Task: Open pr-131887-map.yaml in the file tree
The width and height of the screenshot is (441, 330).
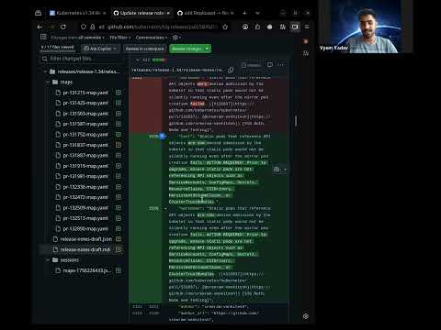Action: pyautogui.click(x=85, y=155)
